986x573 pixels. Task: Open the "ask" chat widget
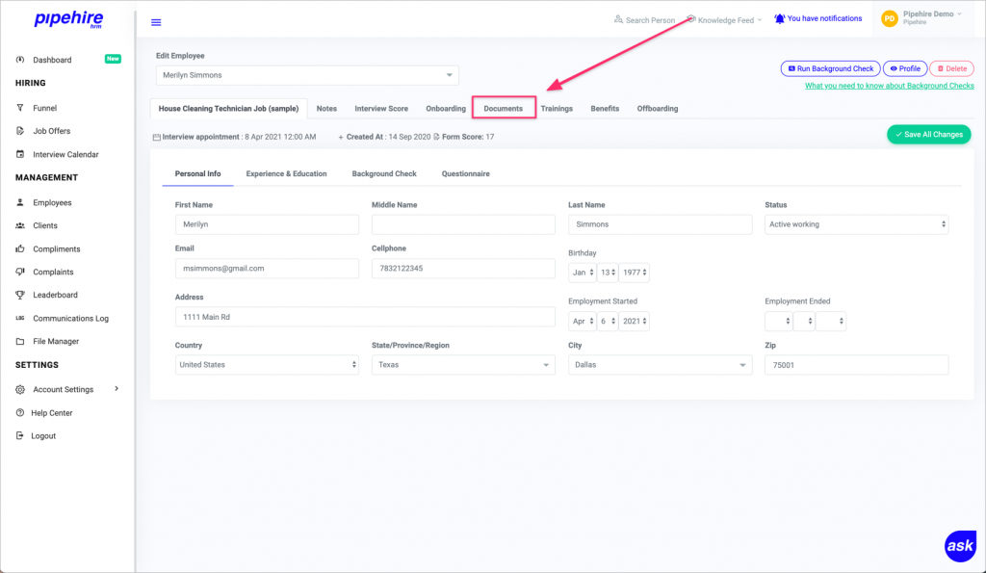[x=960, y=546]
